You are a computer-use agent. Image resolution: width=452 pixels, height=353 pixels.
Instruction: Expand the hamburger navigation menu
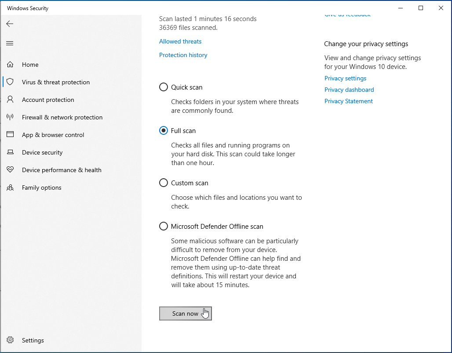pos(10,43)
